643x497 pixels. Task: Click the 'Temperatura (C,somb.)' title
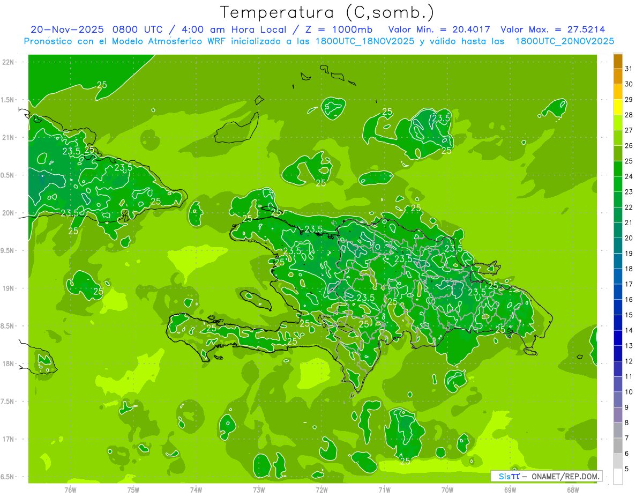(x=327, y=12)
